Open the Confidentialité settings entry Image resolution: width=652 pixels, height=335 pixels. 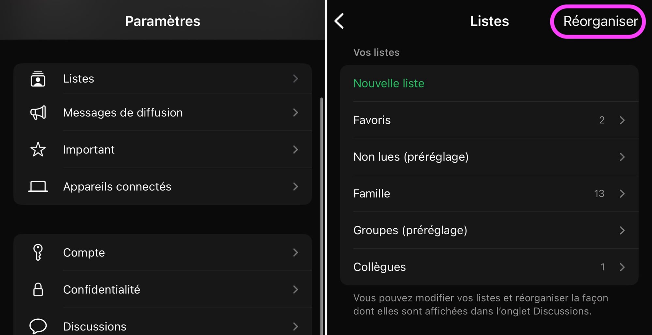tap(101, 290)
